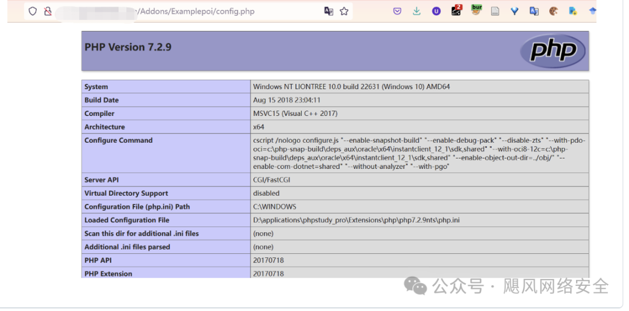Viewport: 629px width, 311px height.
Task: Click the (none) value for Scan this dir row
Action: click(263, 233)
